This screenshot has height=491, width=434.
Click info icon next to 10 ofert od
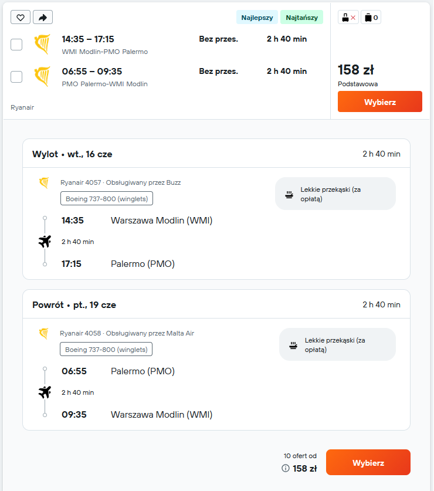pos(285,468)
